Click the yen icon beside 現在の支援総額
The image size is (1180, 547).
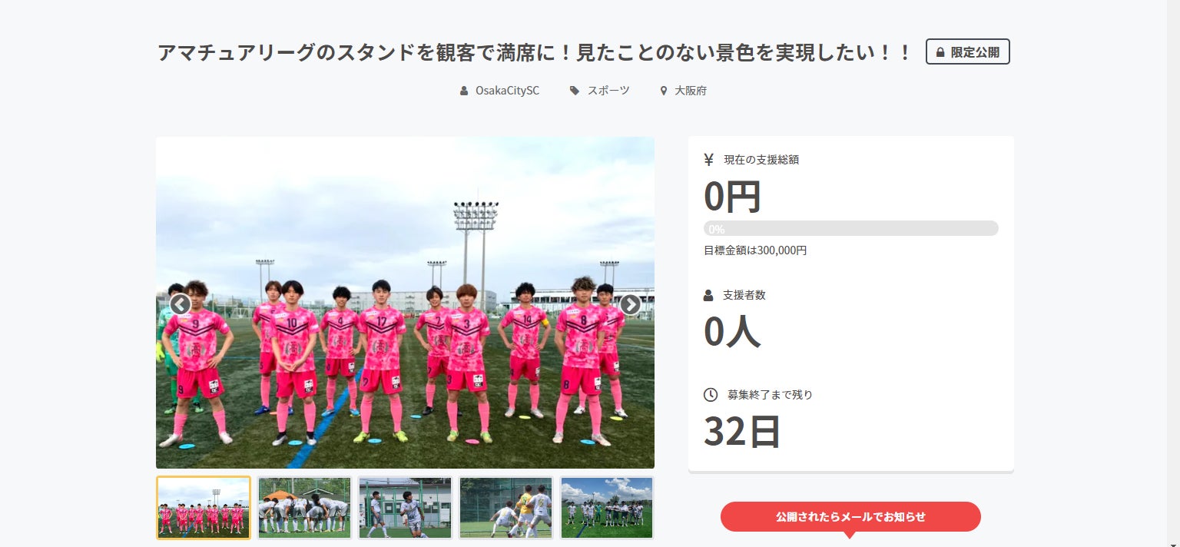(708, 160)
